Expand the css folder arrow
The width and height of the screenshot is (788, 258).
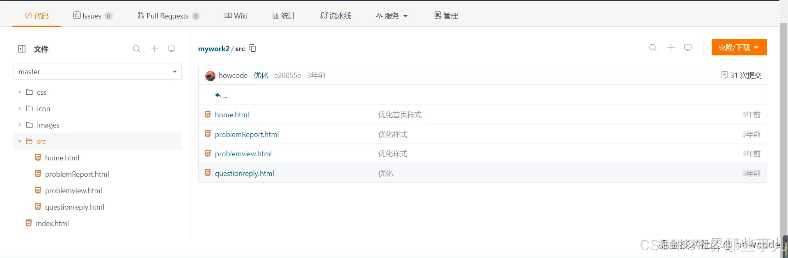19,92
